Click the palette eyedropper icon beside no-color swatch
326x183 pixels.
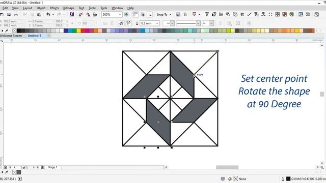coord(7,30)
